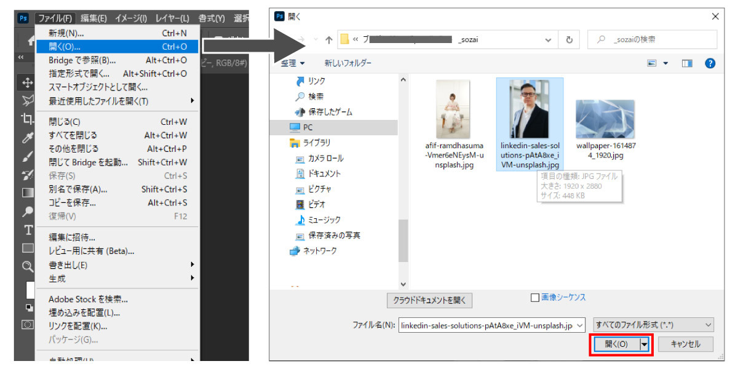Screen dimensions: 738x369
Task: Select the Move tool in Photoshop toolbar
Action: pos(28,82)
